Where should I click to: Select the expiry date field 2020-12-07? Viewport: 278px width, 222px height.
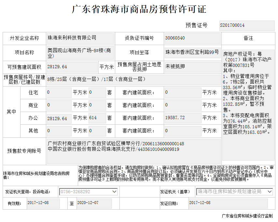tap(94, 203)
